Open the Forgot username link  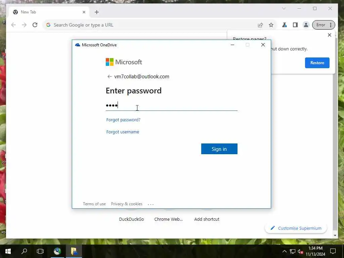123,132
